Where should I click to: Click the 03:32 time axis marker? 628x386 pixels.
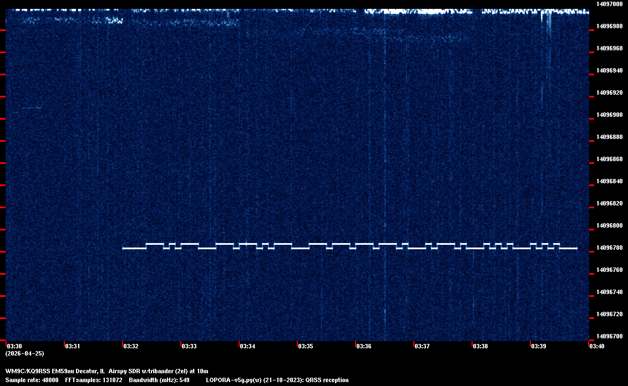(x=131, y=346)
